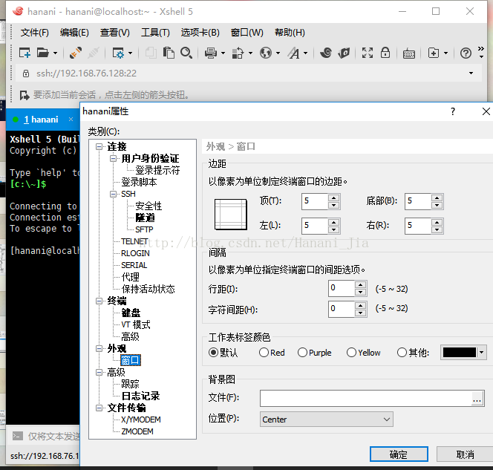Open the 选项卡(B) menu
The height and width of the screenshot is (470, 493).
click(200, 33)
